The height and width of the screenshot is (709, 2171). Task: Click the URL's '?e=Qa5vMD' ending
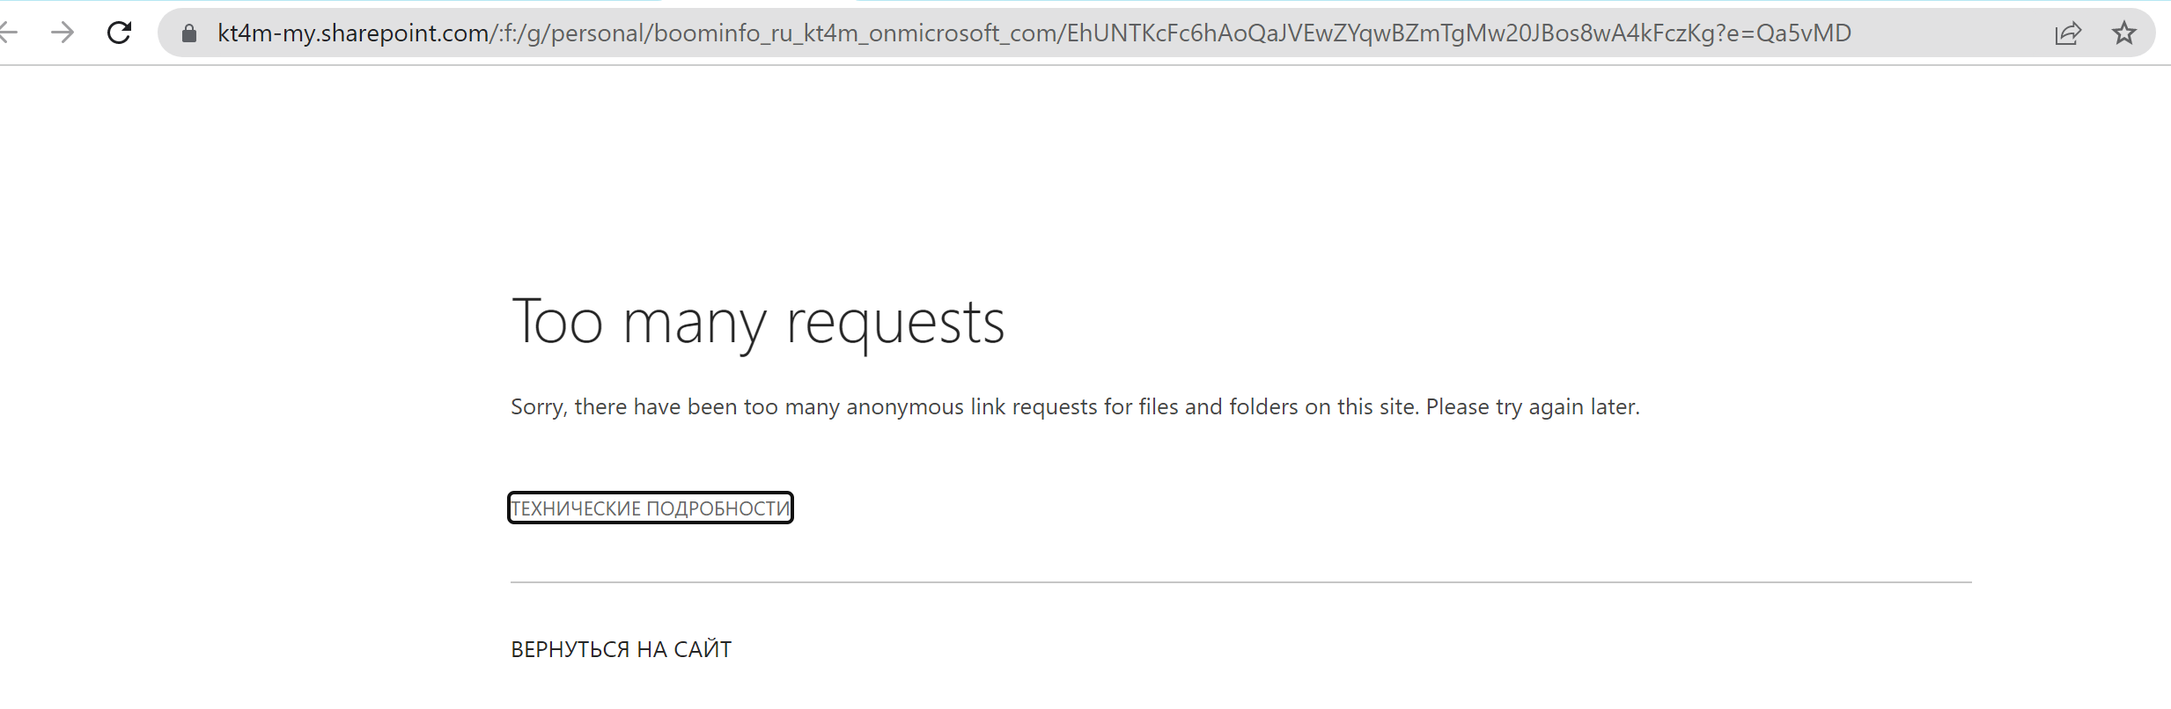[1783, 33]
